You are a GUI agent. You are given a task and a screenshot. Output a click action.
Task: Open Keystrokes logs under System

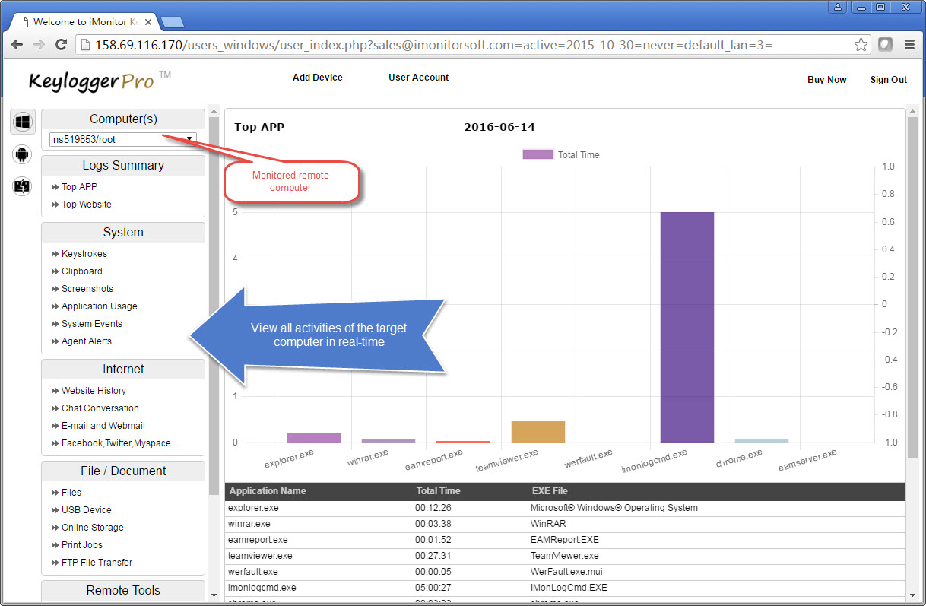click(x=84, y=254)
